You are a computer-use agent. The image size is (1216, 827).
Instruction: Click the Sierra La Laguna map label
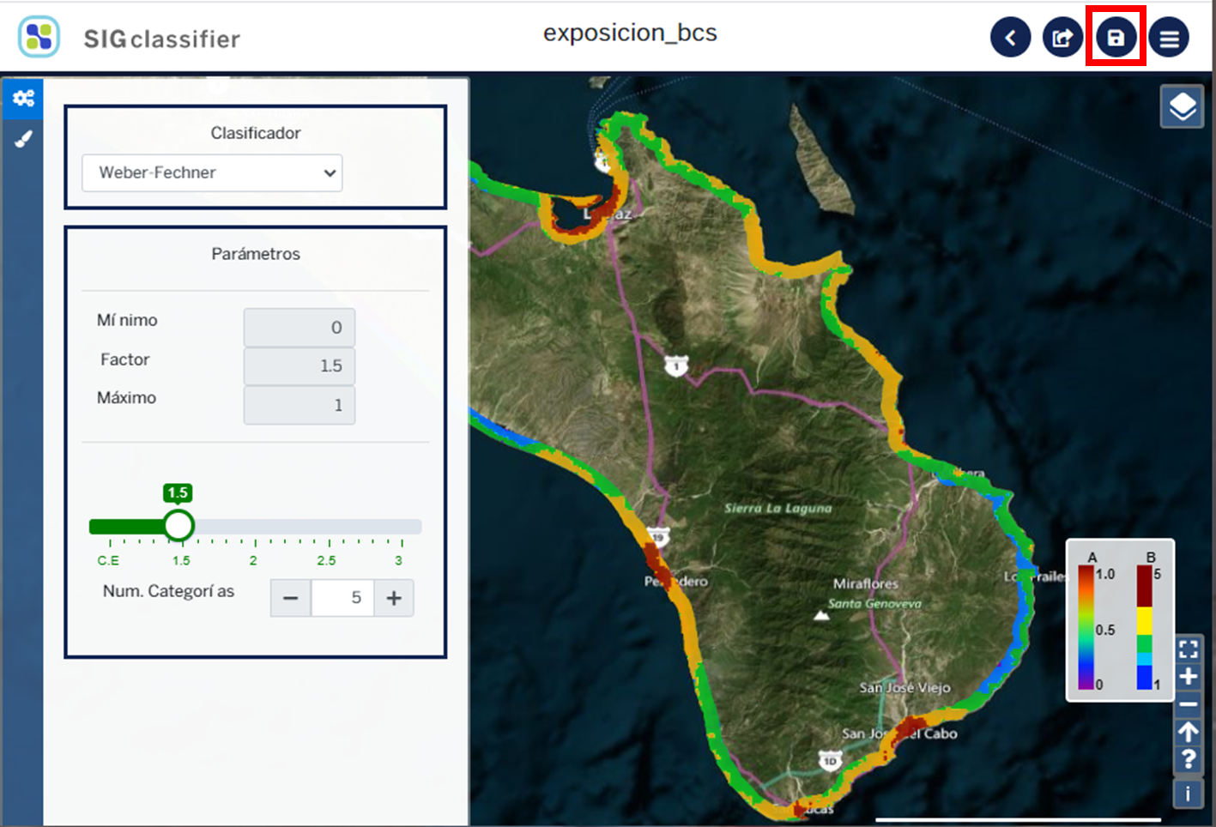tap(778, 508)
